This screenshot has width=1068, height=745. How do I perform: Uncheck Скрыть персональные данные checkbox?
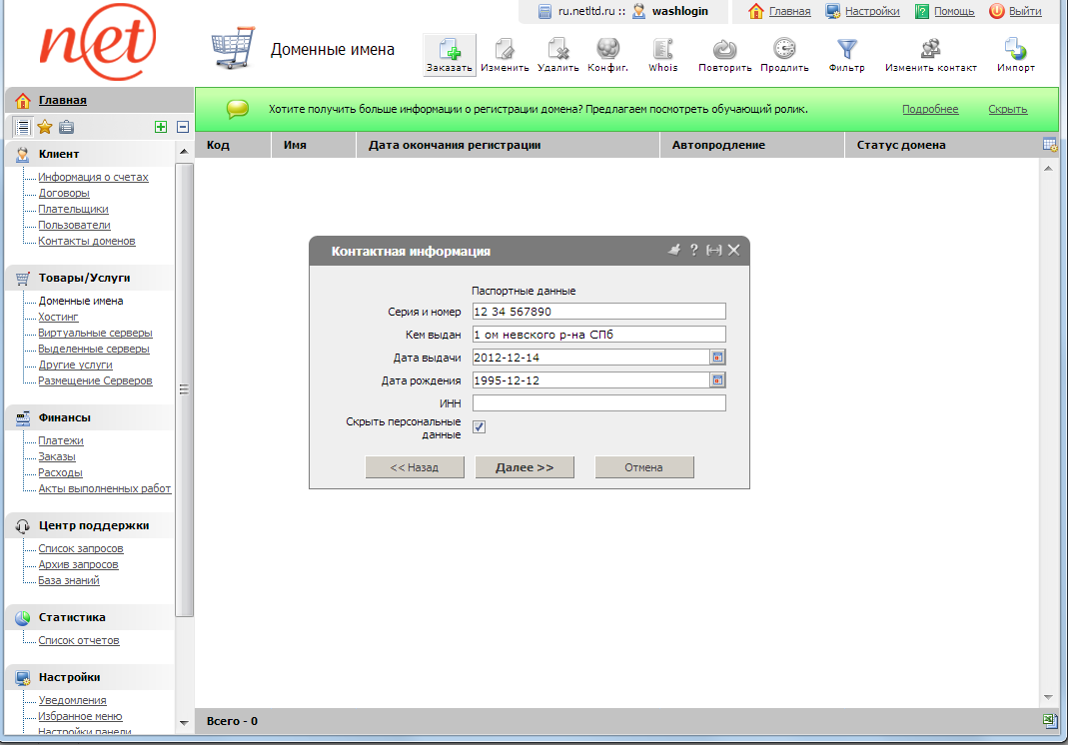[x=480, y=427]
